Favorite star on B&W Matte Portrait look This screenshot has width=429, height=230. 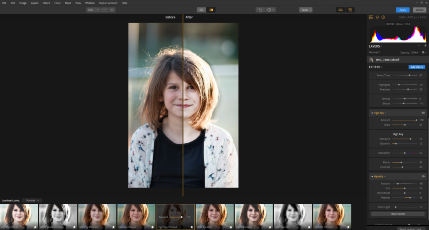click(x=74, y=227)
